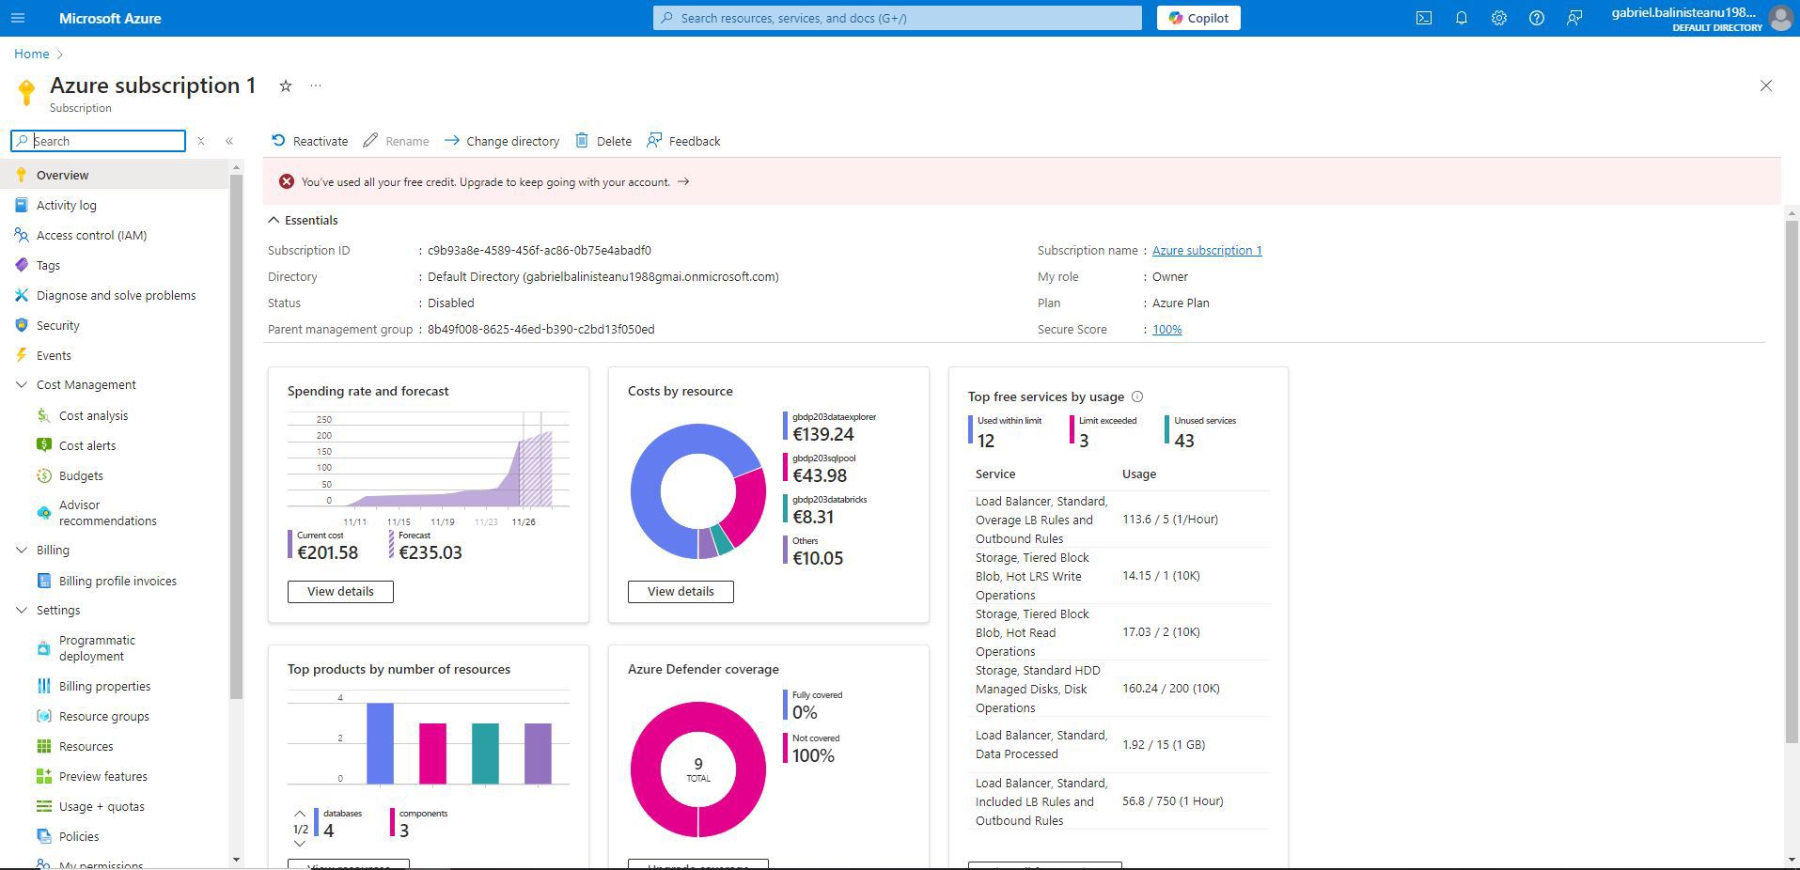Open Activity log in the sidebar
The height and width of the screenshot is (870, 1800).
point(115,205)
